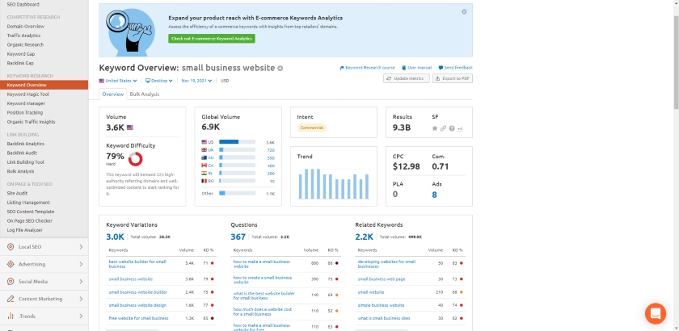This screenshot has height=331, width=679.
Task: Open 'simple business website' related keyword
Action: point(381,305)
